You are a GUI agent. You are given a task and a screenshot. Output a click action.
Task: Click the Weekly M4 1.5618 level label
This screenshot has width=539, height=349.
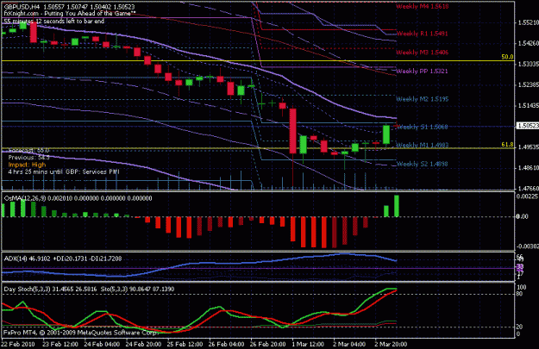pos(422,6)
